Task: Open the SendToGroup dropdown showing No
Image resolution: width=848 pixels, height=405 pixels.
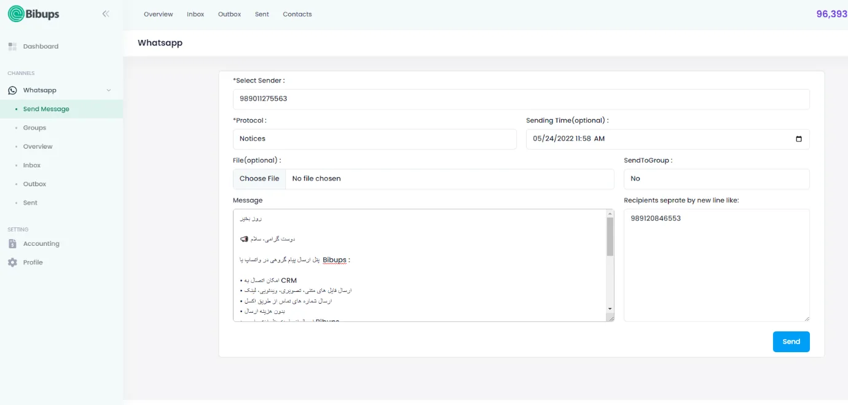Action: click(716, 179)
